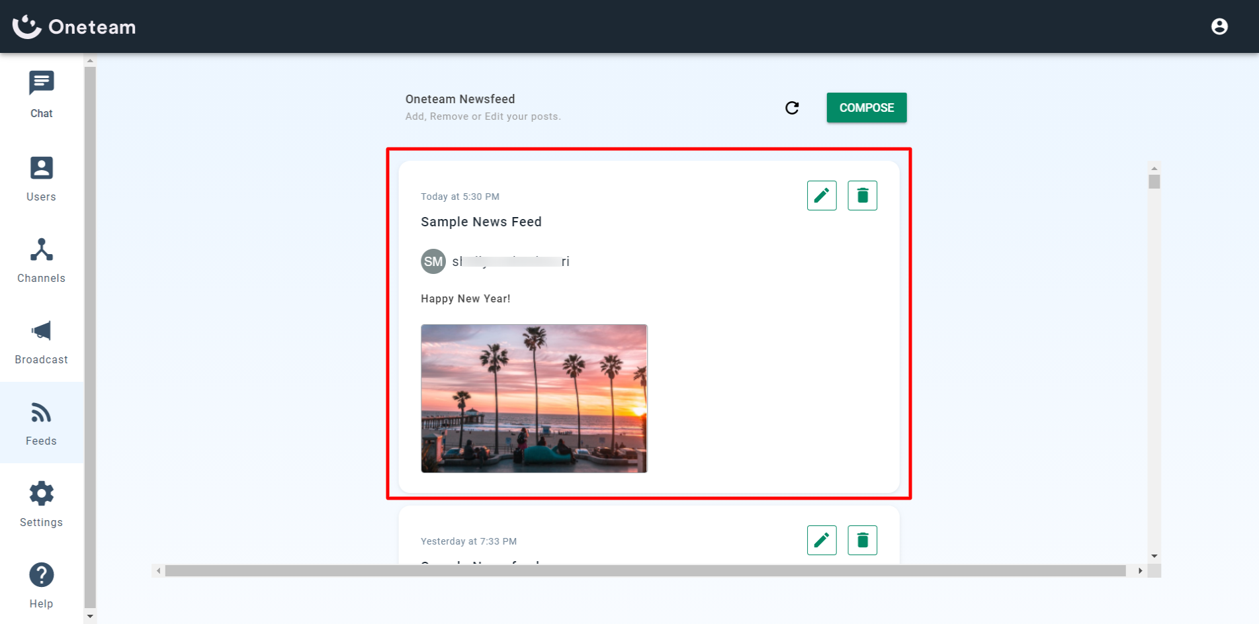Screen dimensions: 1259x624
Task: Open the user account profile icon
Action: (1219, 26)
